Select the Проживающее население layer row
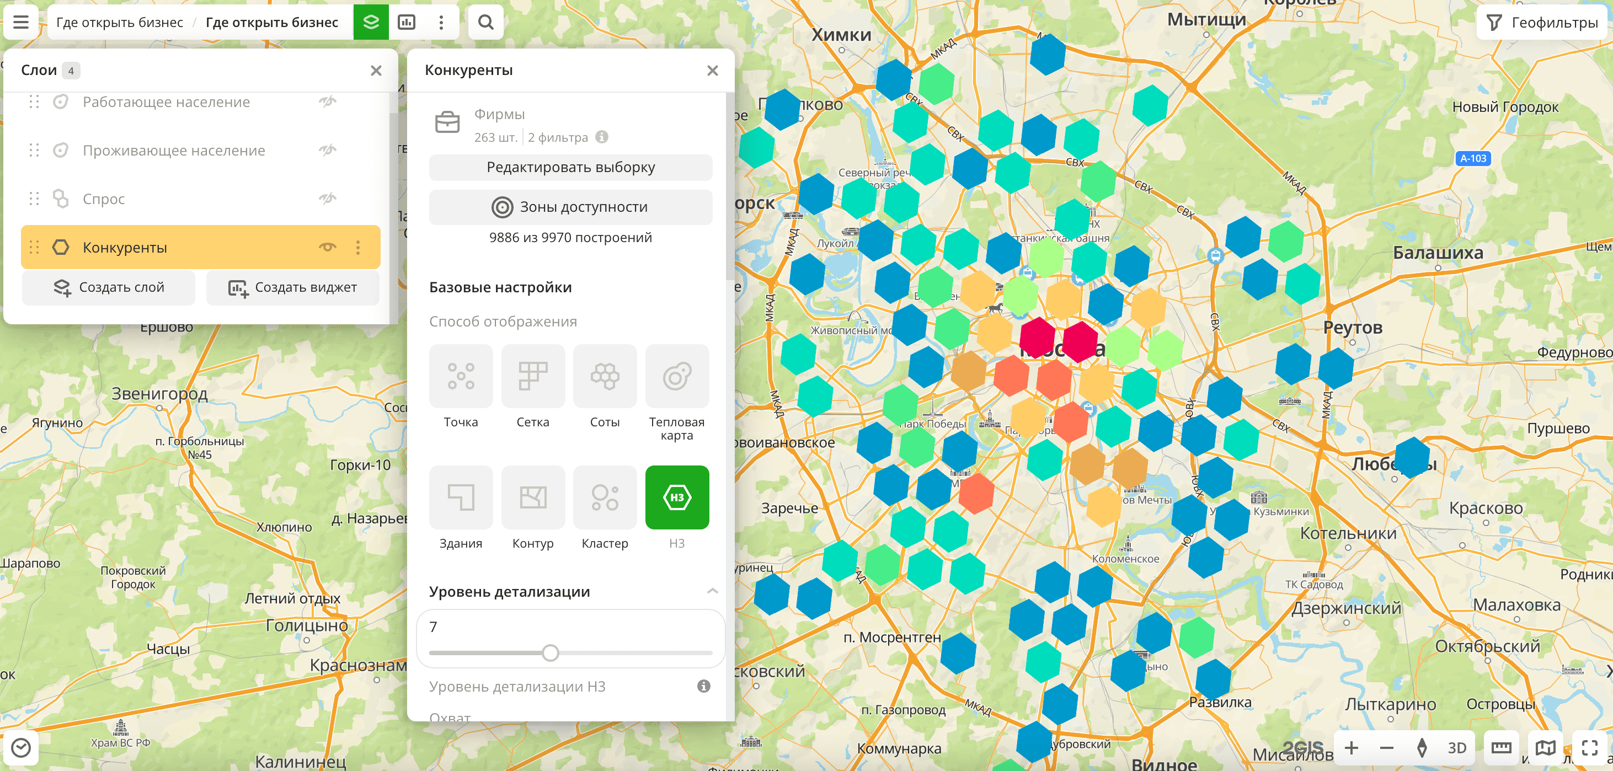 point(174,150)
